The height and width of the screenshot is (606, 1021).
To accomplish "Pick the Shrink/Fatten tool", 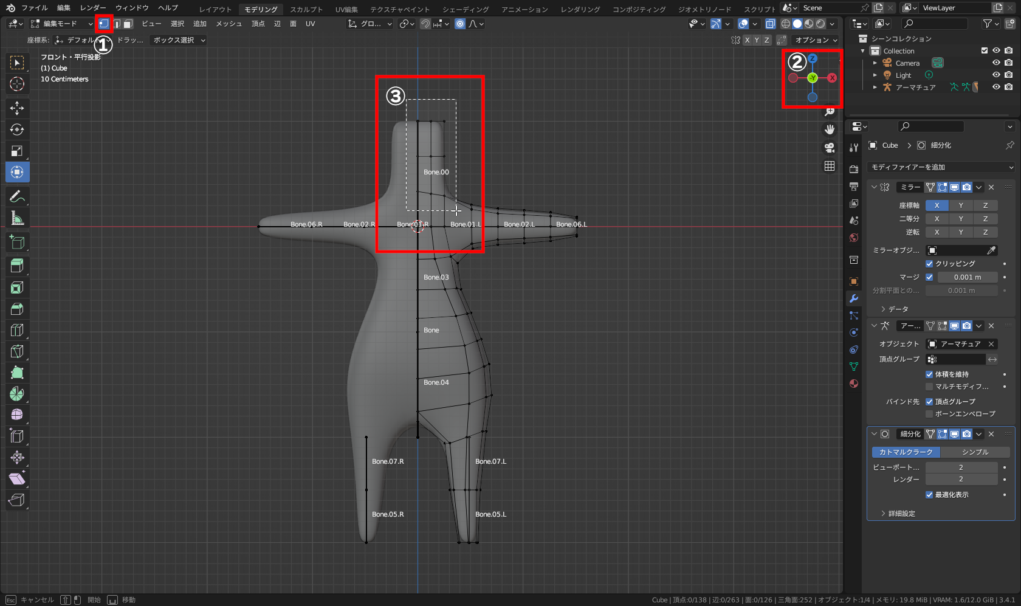I will tap(17, 458).
